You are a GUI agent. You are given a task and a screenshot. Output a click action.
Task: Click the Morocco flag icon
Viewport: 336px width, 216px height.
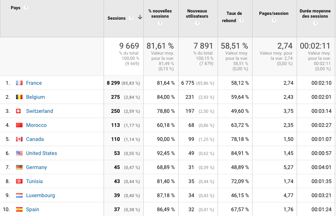19,125
